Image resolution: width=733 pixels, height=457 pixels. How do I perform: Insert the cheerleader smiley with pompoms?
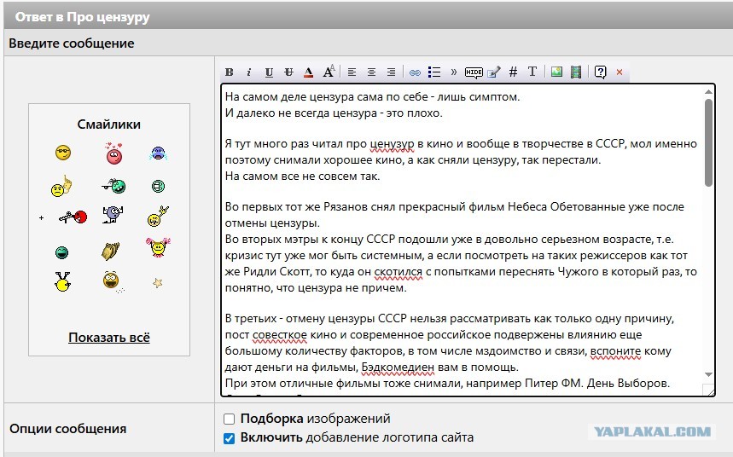click(x=158, y=247)
